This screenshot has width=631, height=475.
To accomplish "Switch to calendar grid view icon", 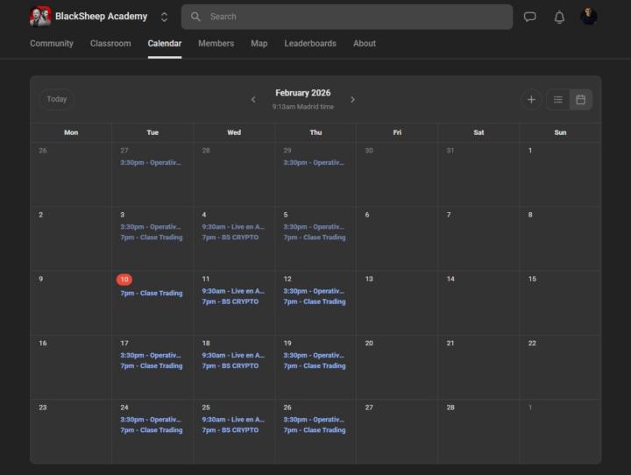I will pos(581,99).
